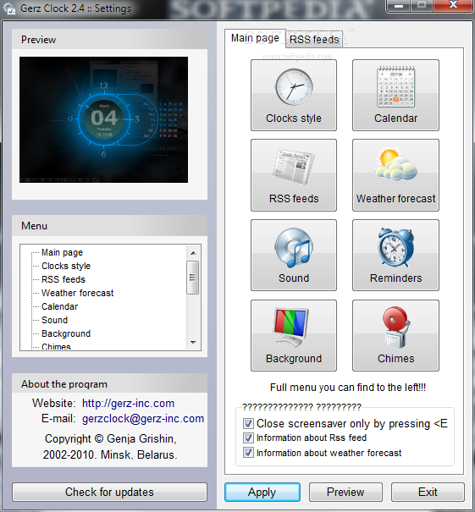Screen dimensions: 475x512
Task: Select Sound in the Menu tree
Action: 54,320
